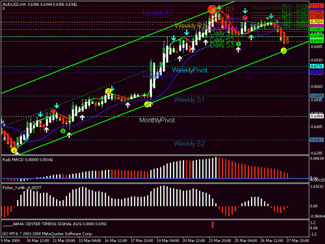Click red marker in ABHA Center Timing Signal panel
Viewport: 325px width, 244px height.
tap(213, 225)
